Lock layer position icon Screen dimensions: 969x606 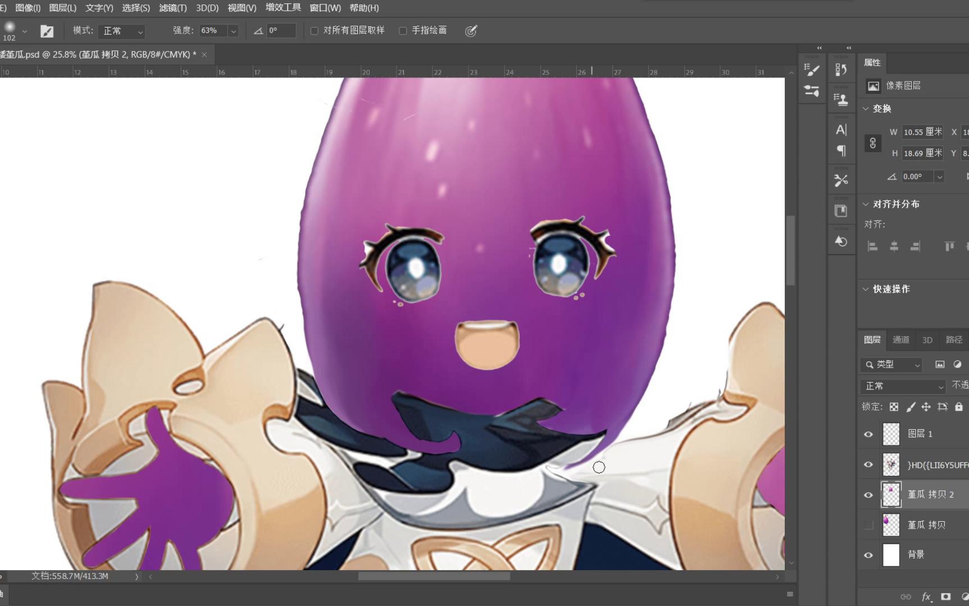tap(926, 407)
